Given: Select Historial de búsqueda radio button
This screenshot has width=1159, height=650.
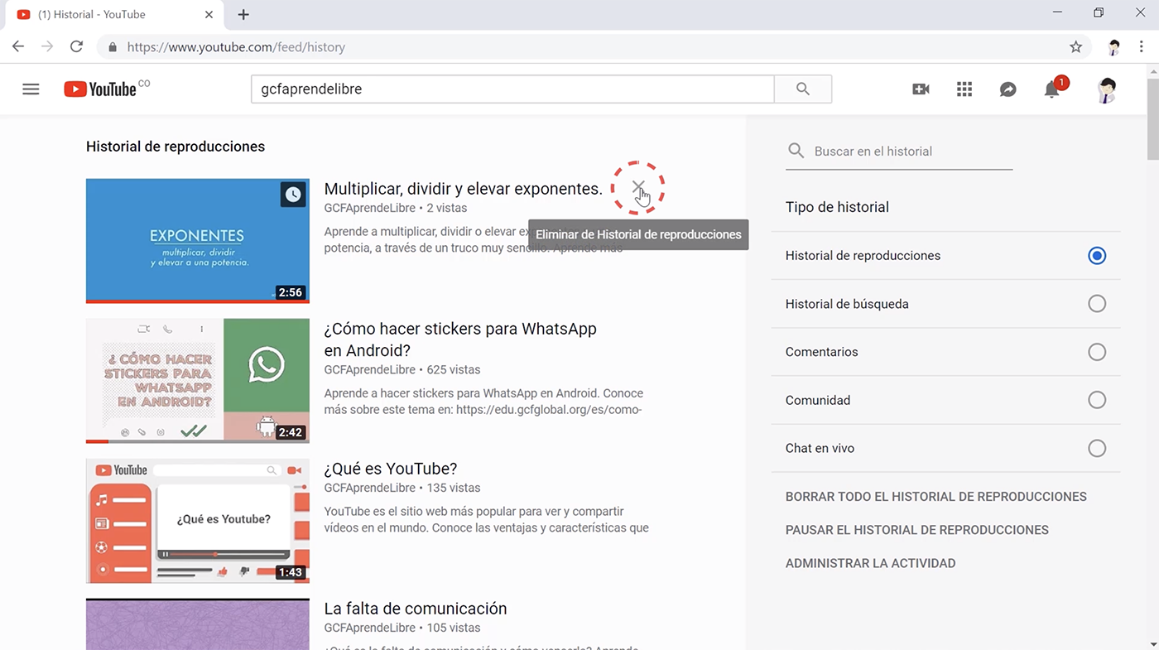Looking at the screenshot, I should [x=1097, y=304].
